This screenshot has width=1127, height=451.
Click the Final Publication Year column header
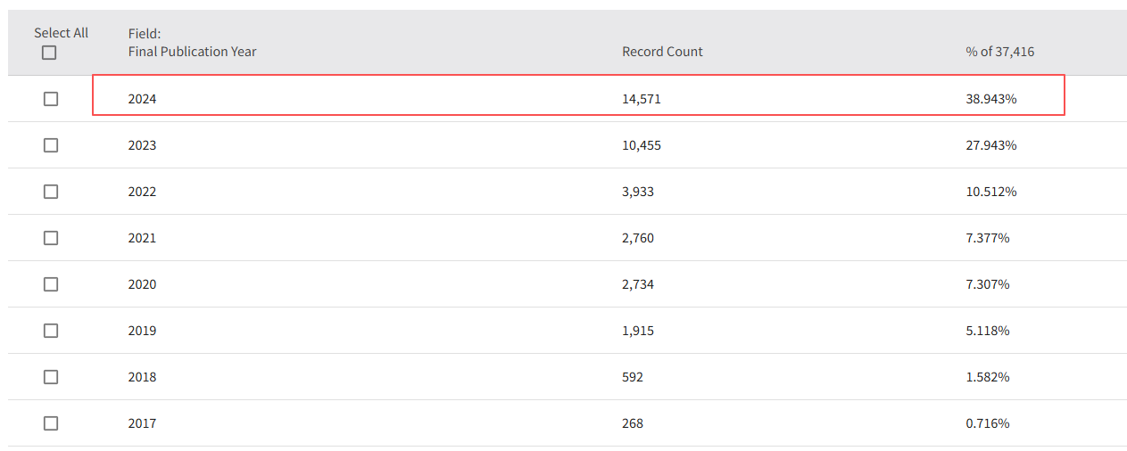tap(192, 52)
